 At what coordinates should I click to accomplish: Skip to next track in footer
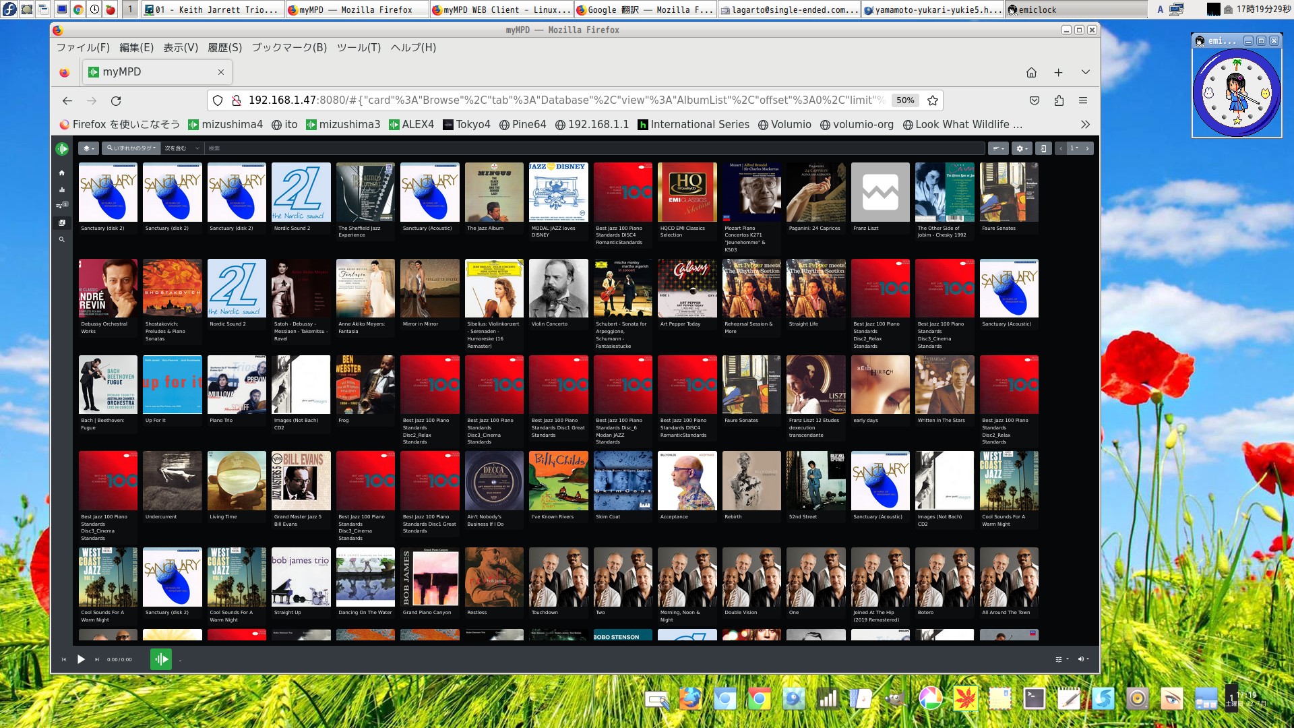pyautogui.click(x=97, y=659)
